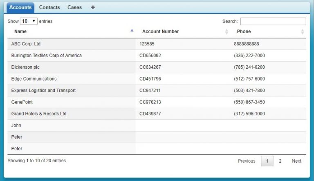
Task: Open the Show entries count dropdown
Action: (x=29, y=21)
